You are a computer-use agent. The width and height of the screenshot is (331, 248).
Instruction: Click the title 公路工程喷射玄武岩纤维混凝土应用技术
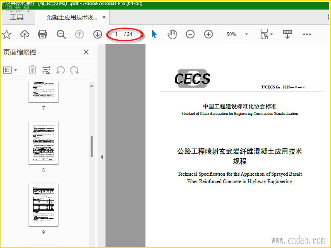point(240,151)
